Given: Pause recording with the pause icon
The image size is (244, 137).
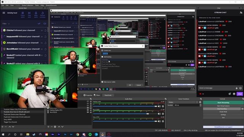Looking at the screenshot, I should click(x=242, y=109).
